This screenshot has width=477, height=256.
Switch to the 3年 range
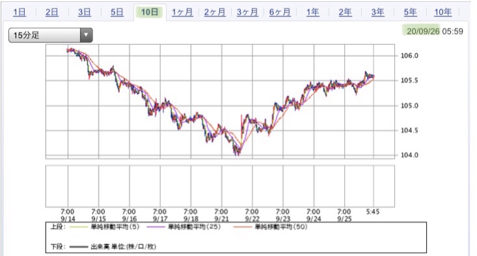pos(378,12)
